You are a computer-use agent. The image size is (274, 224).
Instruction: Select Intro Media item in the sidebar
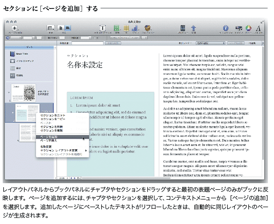[22, 61]
